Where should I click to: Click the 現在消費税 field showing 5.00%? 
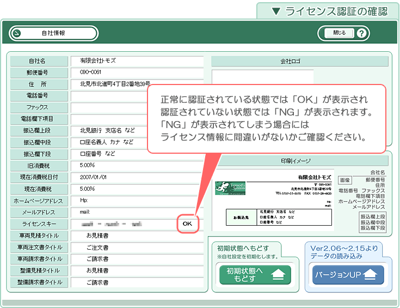137,189
